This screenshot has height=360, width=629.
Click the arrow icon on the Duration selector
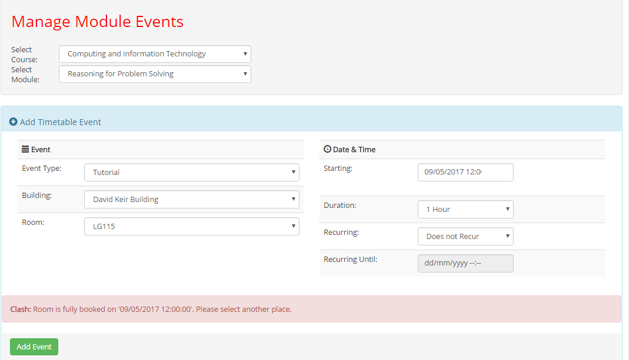click(509, 209)
